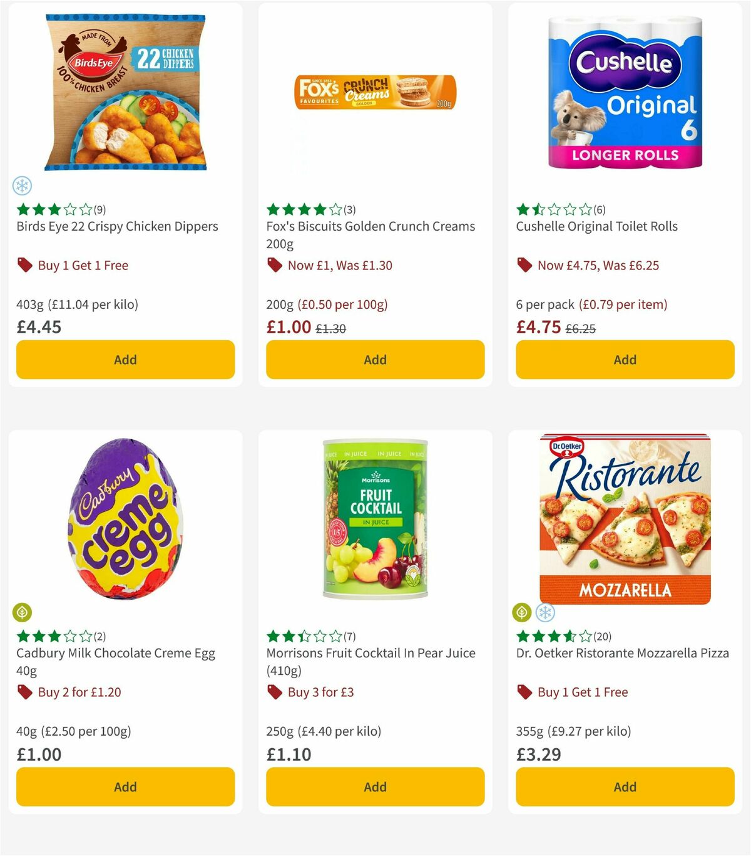The image size is (751, 856).
Task: Click the snowflake icon on Dr. Oetker pizza card
Action: pyautogui.click(x=544, y=613)
